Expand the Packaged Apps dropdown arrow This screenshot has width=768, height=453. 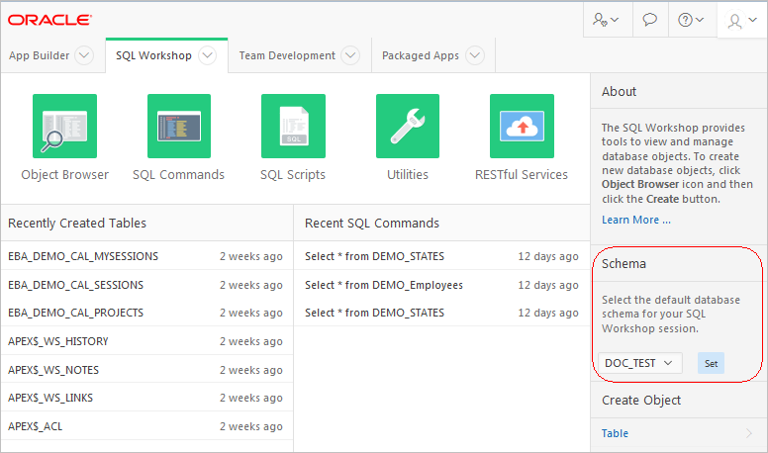(x=475, y=56)
